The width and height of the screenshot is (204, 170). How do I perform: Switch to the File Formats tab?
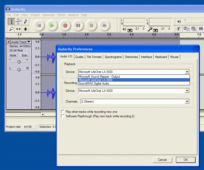[94, 57]
